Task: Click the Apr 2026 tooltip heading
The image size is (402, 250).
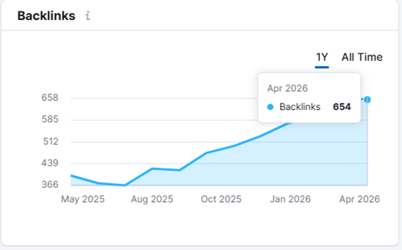Action: coord(287,89)
